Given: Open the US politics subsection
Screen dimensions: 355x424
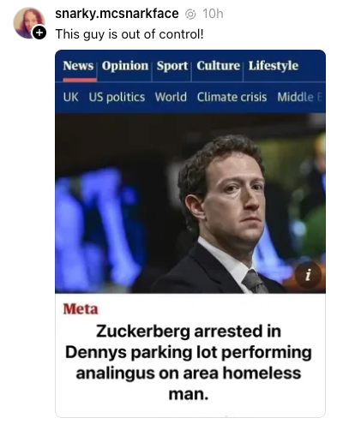Looking at the screenshot, I should click(x=117, y=98).
